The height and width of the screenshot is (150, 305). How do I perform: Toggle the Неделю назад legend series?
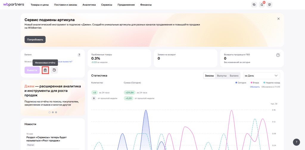(272, 83)
